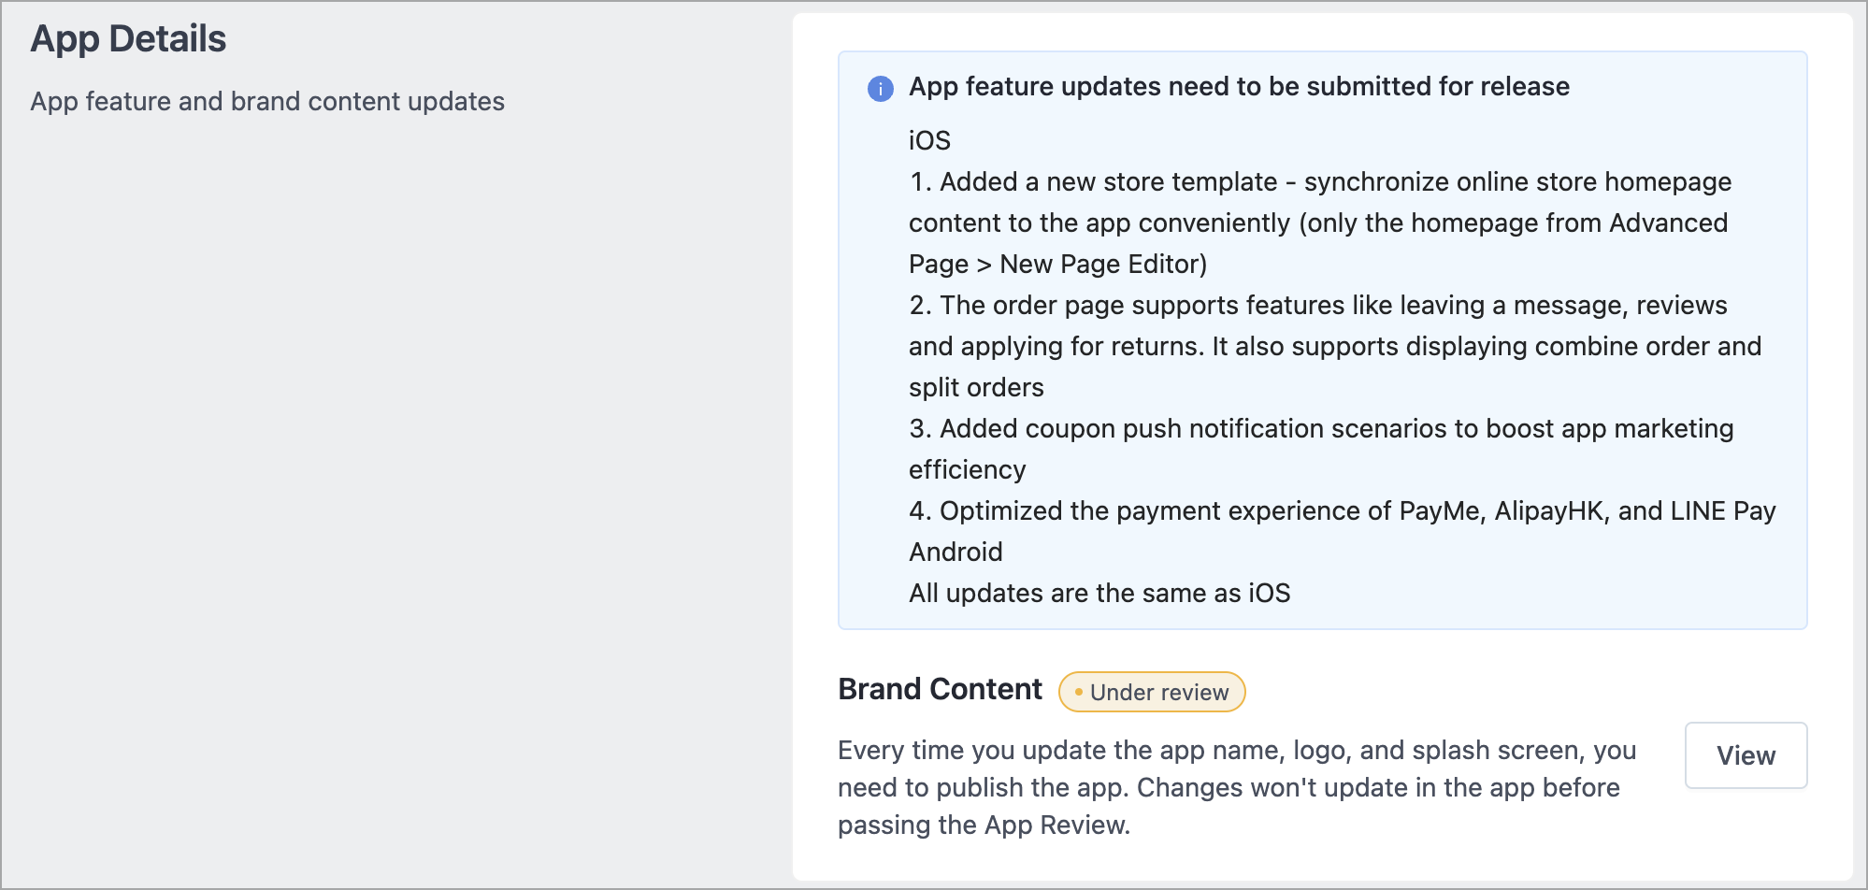1868x890 pixels.
Task: Click item 2 about order page features
Action: pyautogui.click(x=1335, y=346)
